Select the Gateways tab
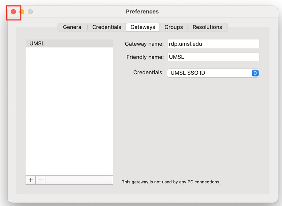 point(143,27)
